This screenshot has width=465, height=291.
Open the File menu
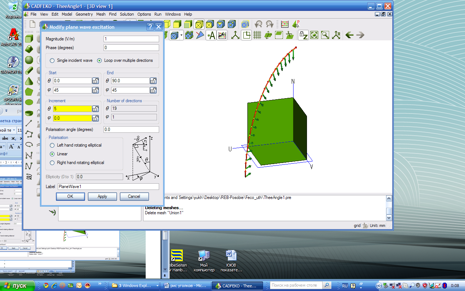[33, 14]
